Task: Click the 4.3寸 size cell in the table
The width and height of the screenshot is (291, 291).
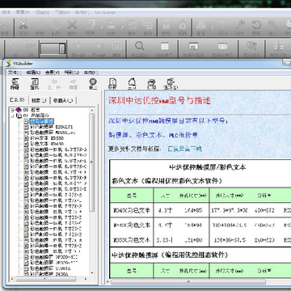Action: coord(165,210)
